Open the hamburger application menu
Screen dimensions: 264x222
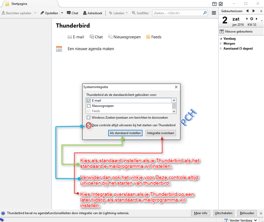coord(214,13)
